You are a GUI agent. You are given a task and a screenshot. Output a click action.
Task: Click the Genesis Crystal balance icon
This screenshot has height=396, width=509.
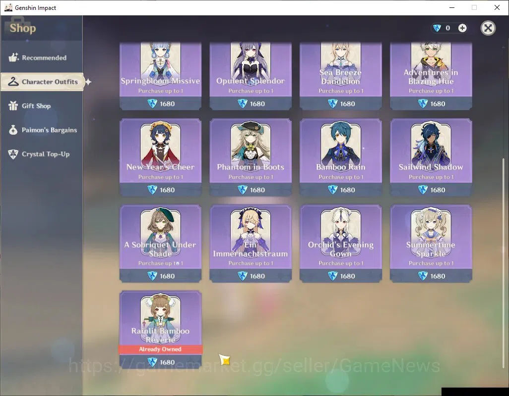(437, 28)
